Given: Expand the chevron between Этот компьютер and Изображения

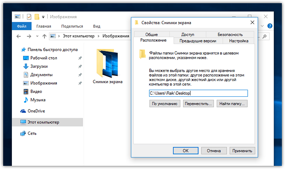Looking at the screenshot, I should [x=98, y=36].
